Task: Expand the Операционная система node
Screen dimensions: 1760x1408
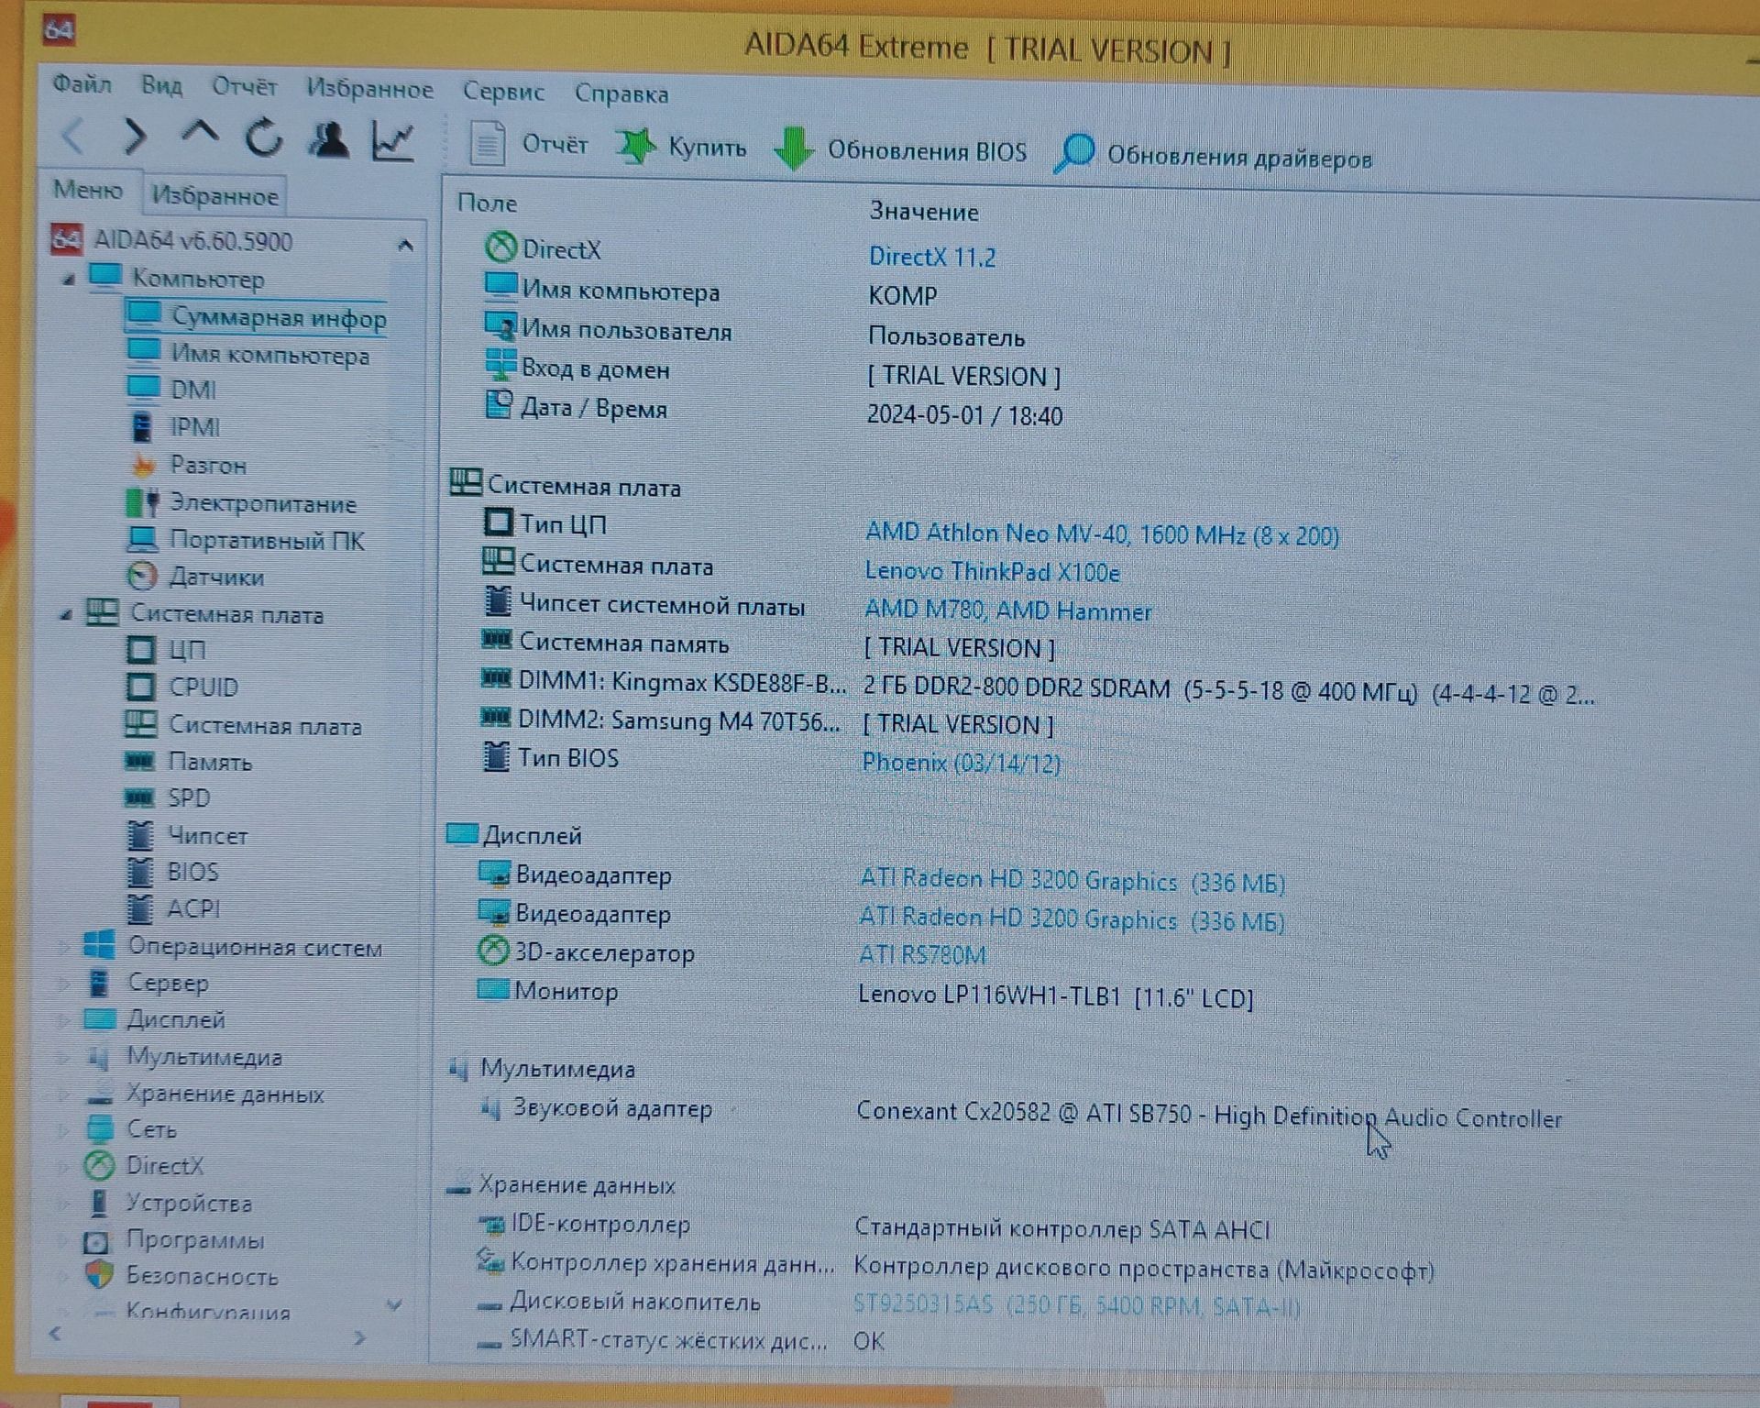Action: pyautogui.click(x=63, y=945)
